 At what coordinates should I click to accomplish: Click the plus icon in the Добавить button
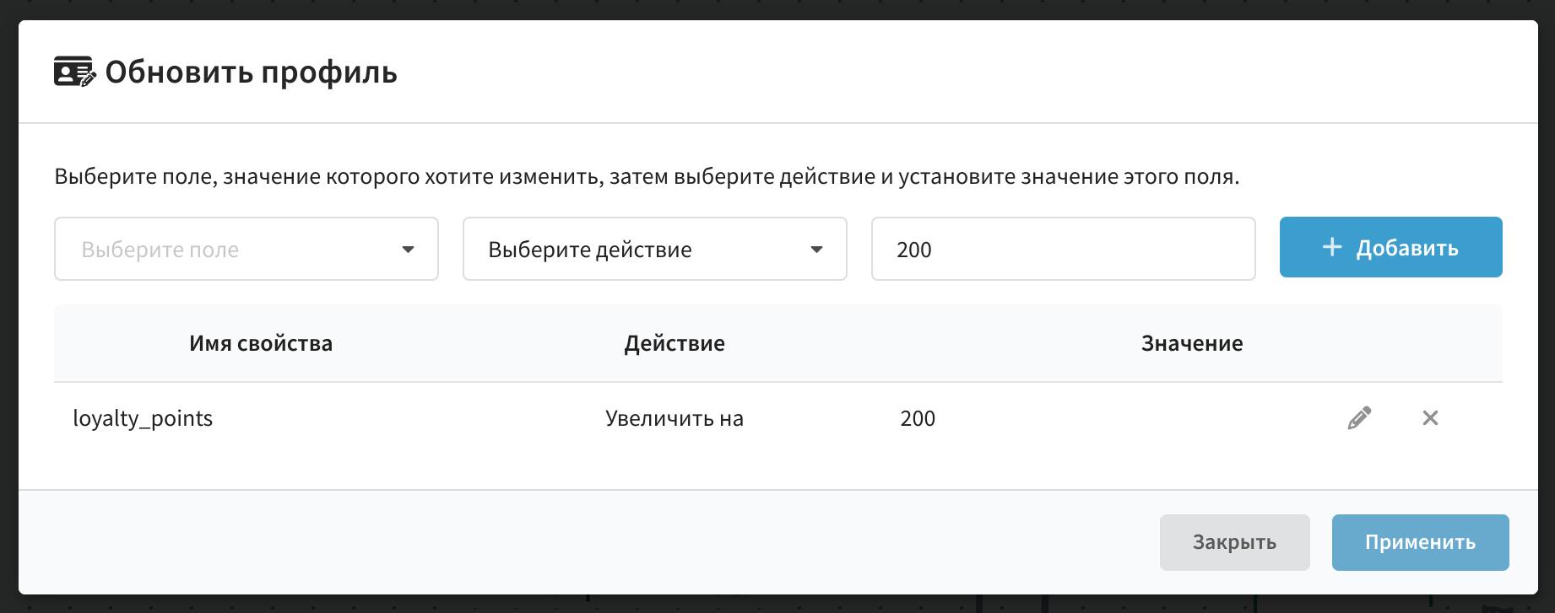point(1332,247)
